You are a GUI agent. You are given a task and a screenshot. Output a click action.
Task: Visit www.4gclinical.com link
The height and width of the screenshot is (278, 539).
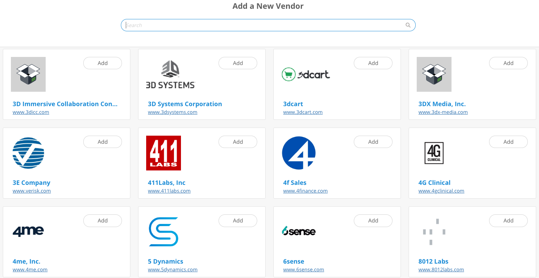point(441,191)
